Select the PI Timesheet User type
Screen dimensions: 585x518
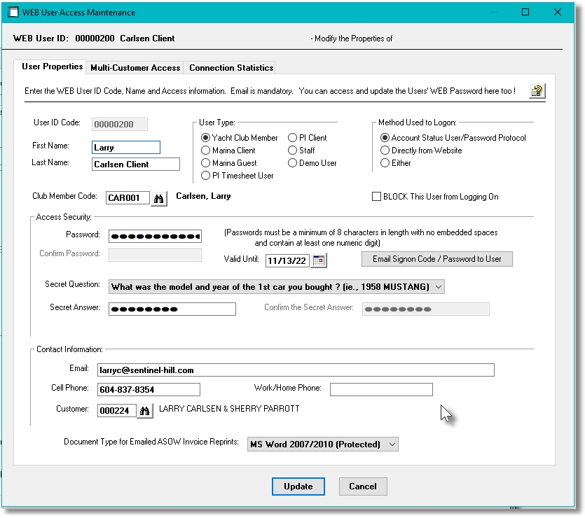point(206,174)
